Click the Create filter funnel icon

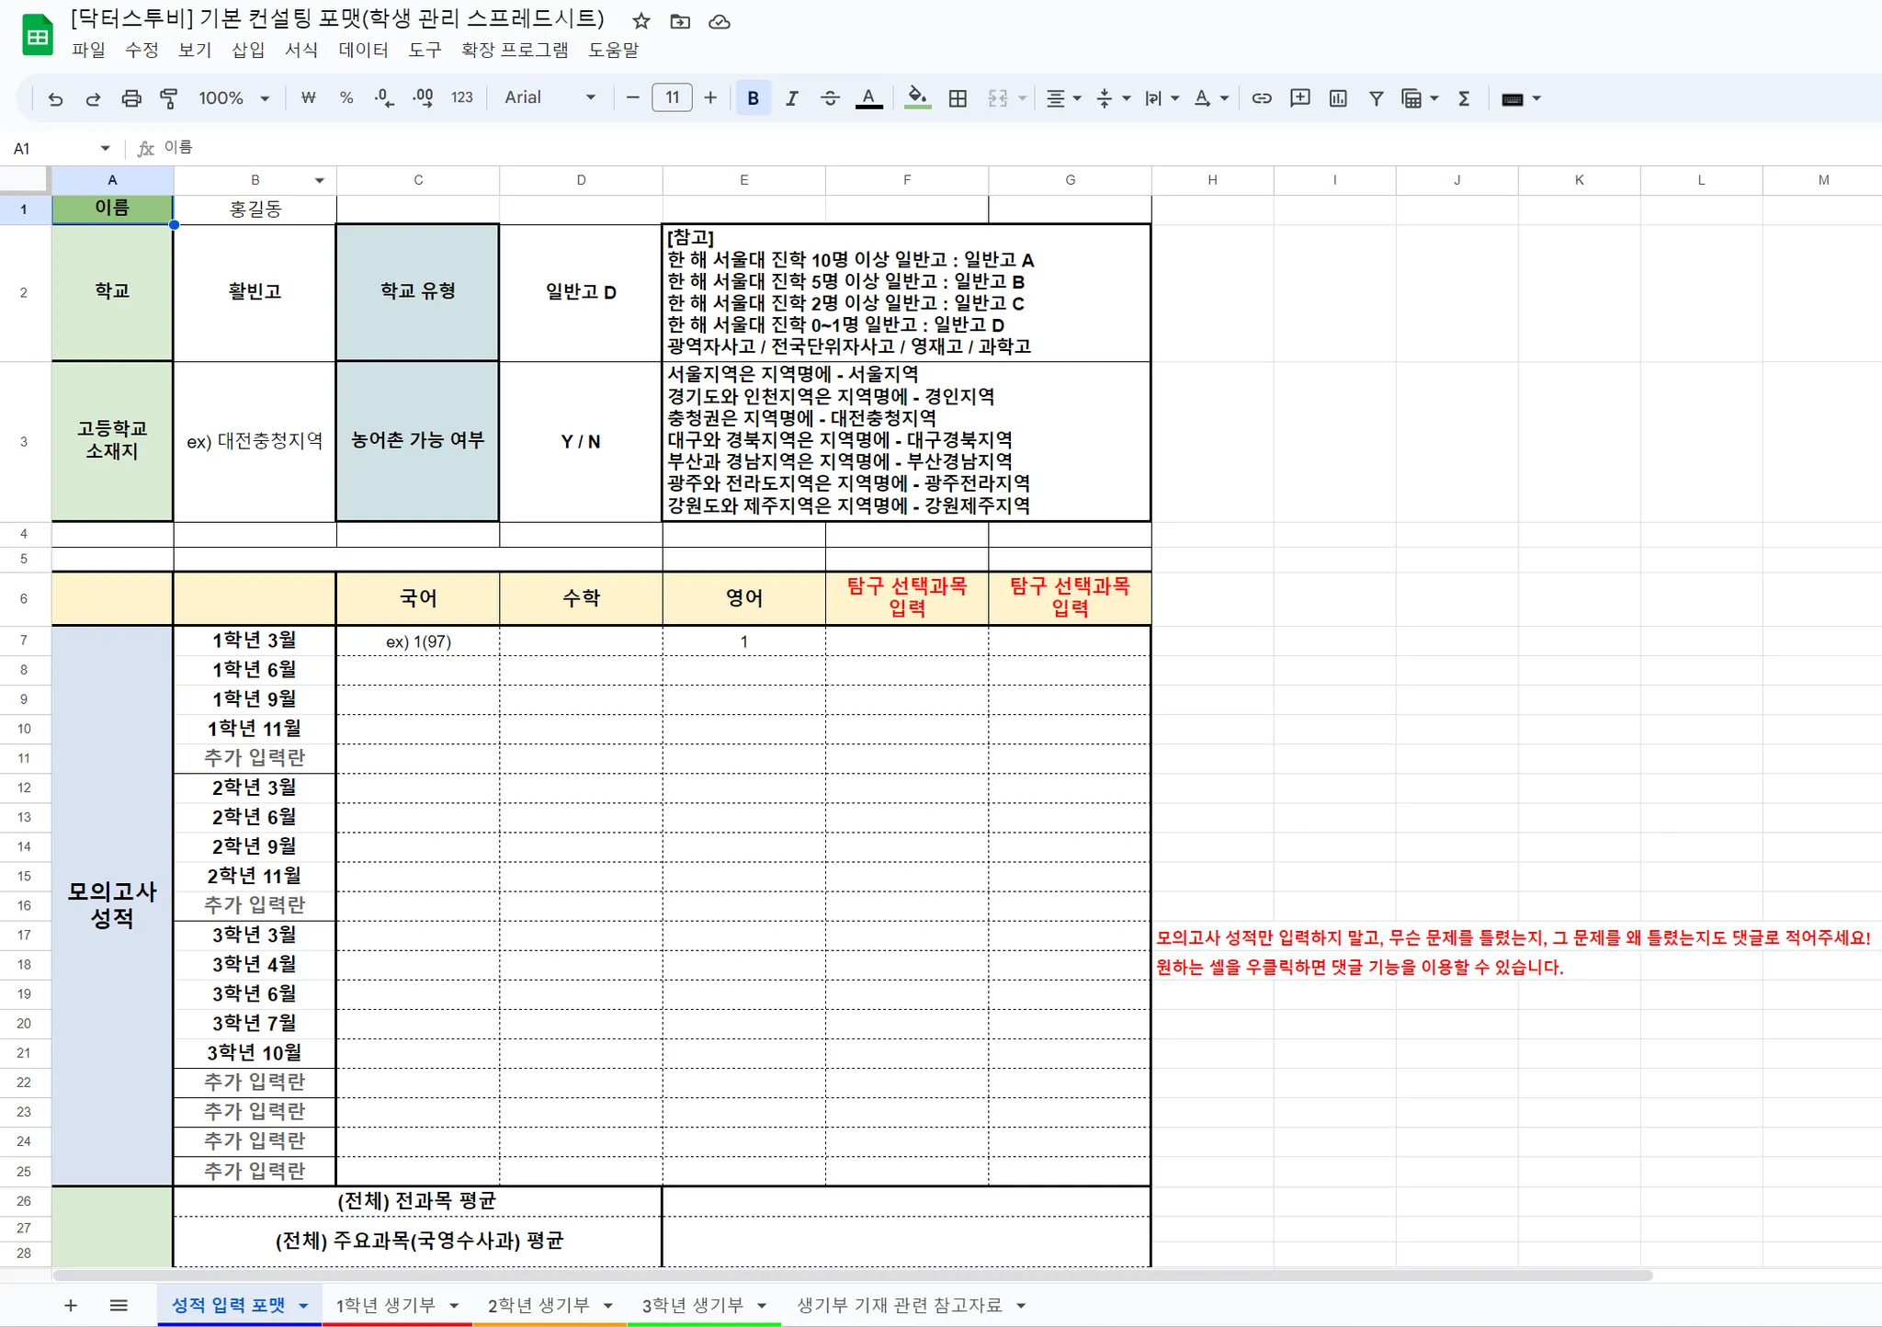coord(1376,98)
